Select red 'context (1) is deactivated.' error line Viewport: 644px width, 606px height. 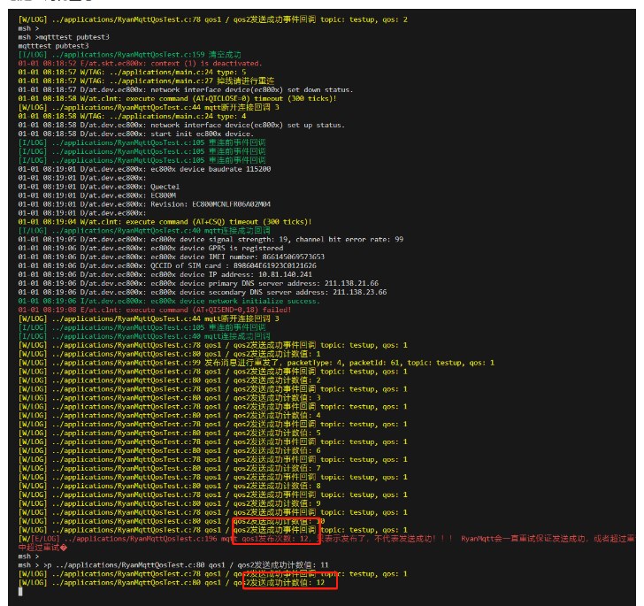(140, 64)
